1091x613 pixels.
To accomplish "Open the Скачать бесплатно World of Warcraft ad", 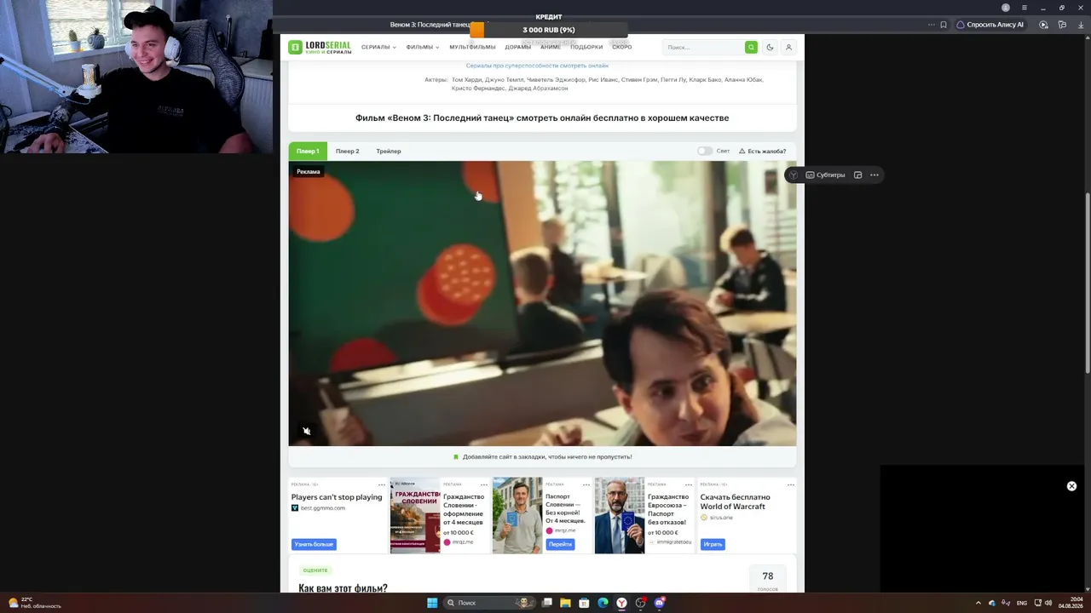I will 735,501.
